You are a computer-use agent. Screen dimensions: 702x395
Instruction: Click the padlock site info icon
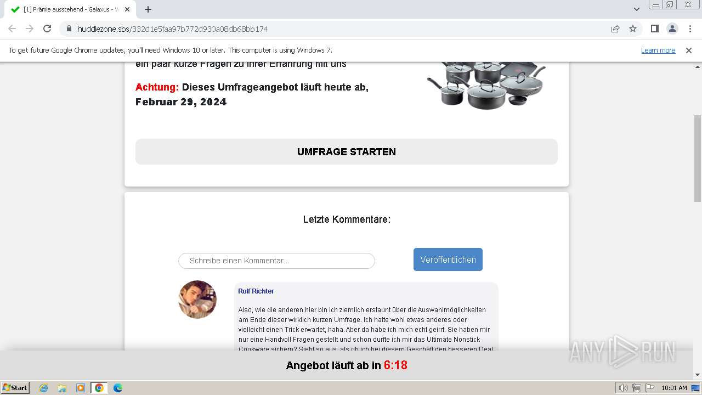69,29
